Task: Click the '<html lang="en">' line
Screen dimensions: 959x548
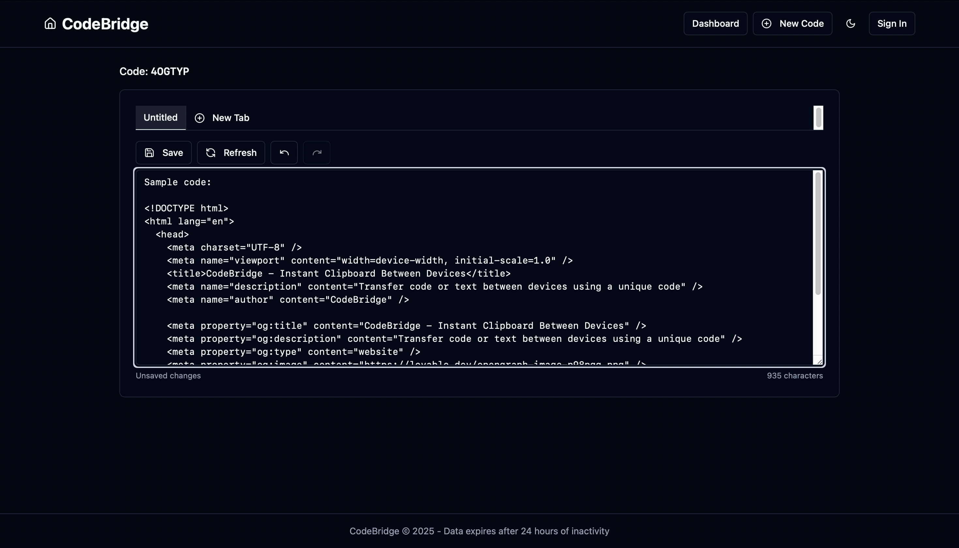Action: pyautogui.click(x=189, y=221)
